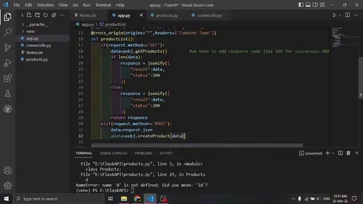Viewport: 363px width, 204px height.
Task: Switch to the PROBLEMS panel tab
Action: 143,153
